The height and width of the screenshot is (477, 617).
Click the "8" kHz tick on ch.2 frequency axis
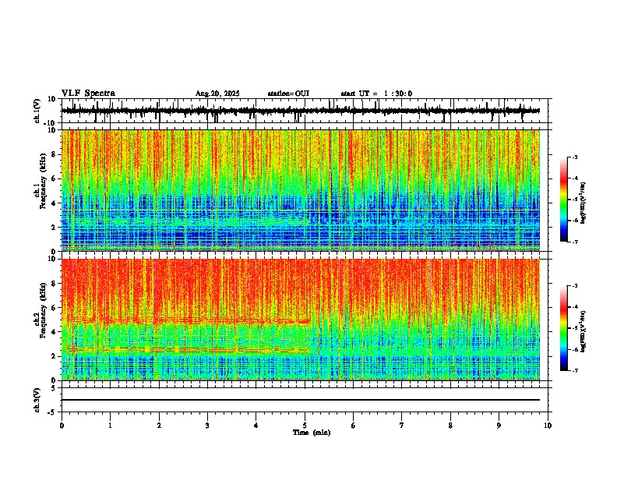tap(54, 284)
